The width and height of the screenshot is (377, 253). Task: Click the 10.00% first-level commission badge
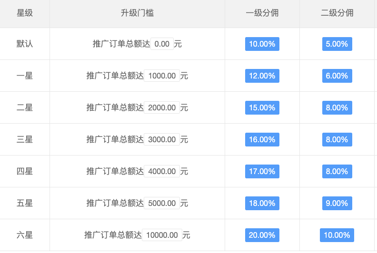click(262, 44)
